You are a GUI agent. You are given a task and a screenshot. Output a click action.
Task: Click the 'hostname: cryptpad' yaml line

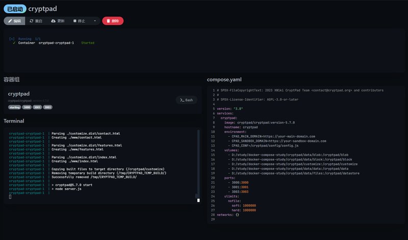coord(241,127)
